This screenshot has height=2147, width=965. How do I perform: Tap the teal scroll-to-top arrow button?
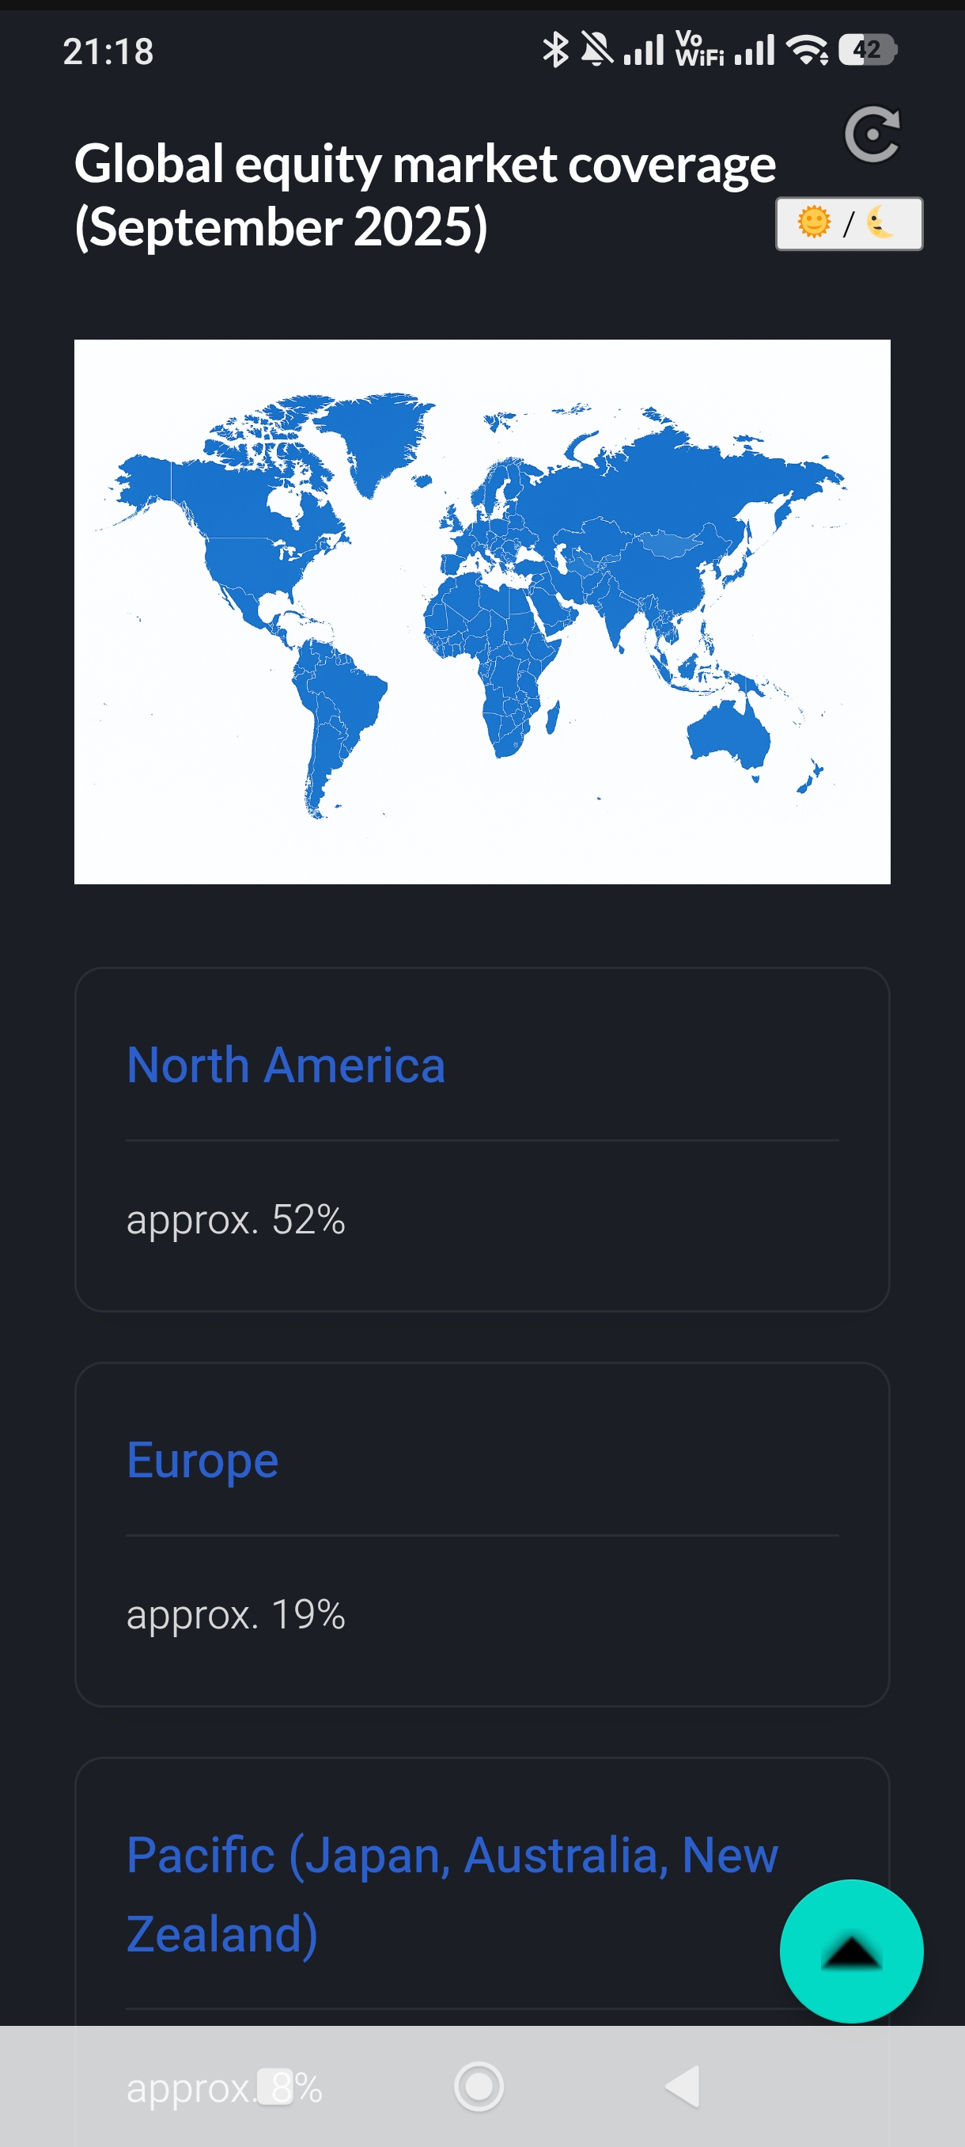[851, 1951]
